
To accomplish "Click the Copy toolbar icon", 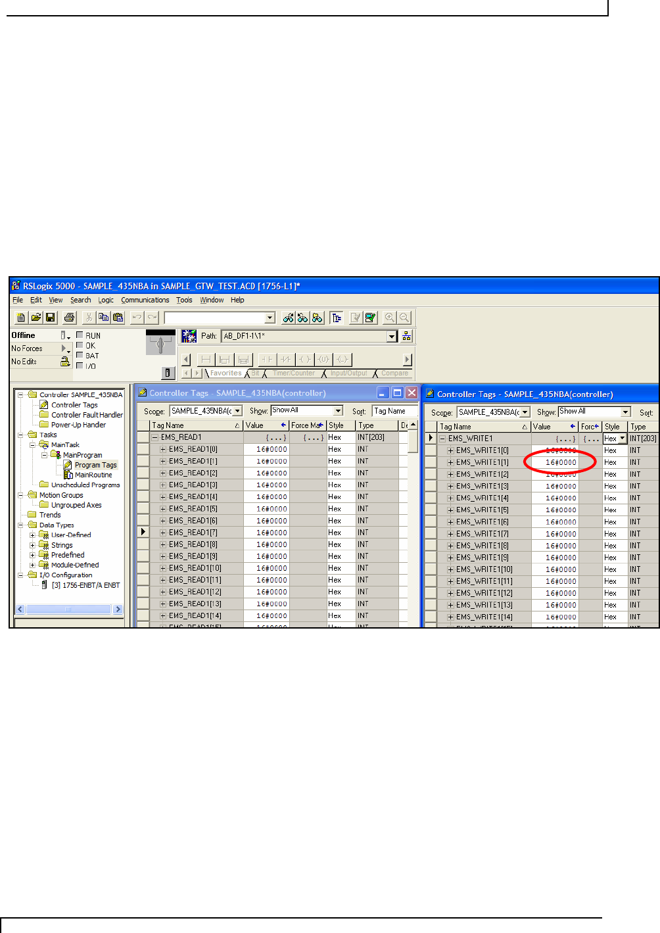I will click(x=103, y=318).
